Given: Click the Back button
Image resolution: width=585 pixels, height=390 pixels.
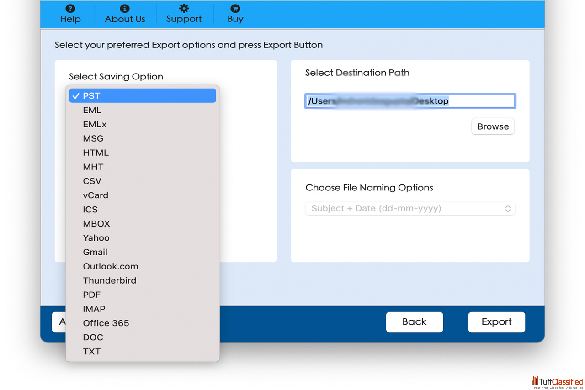Looking at the screenshot, I should coord(415,322).
